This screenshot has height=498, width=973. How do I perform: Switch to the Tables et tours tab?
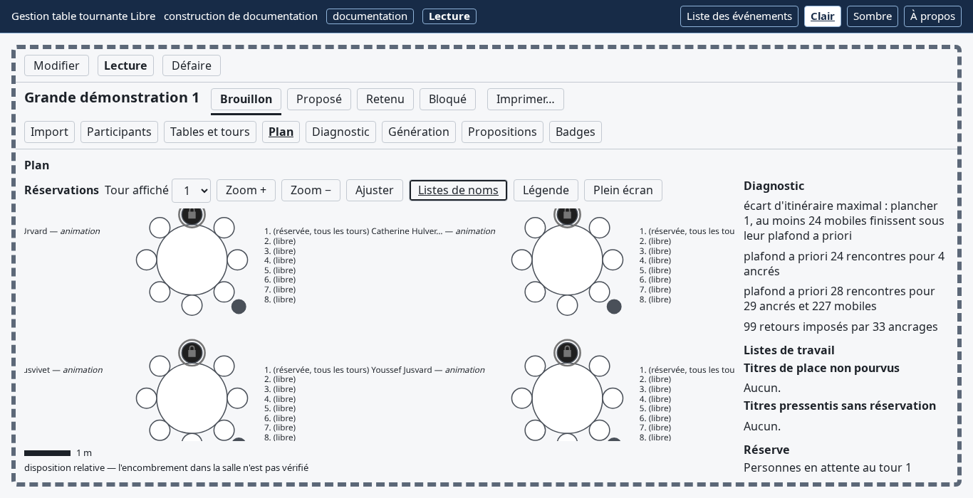point(210,132)
